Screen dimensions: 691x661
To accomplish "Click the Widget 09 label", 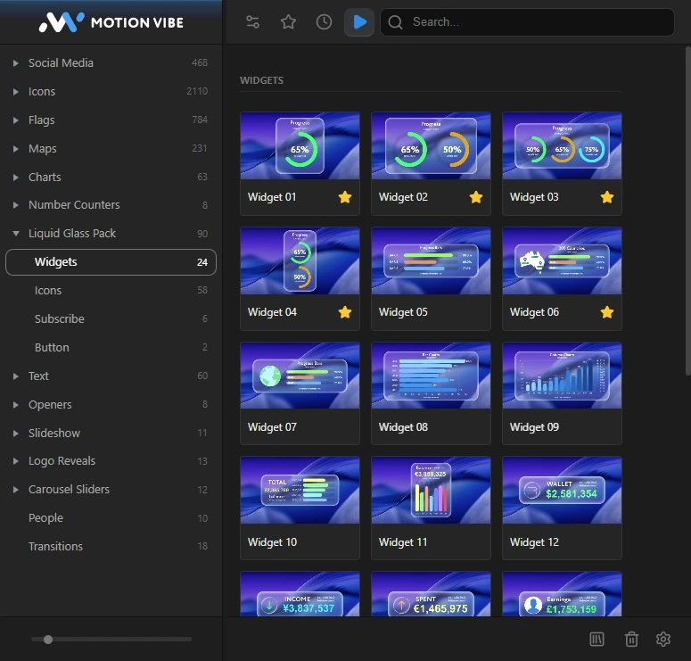I will pyautogui.click(x=534, y=427).
